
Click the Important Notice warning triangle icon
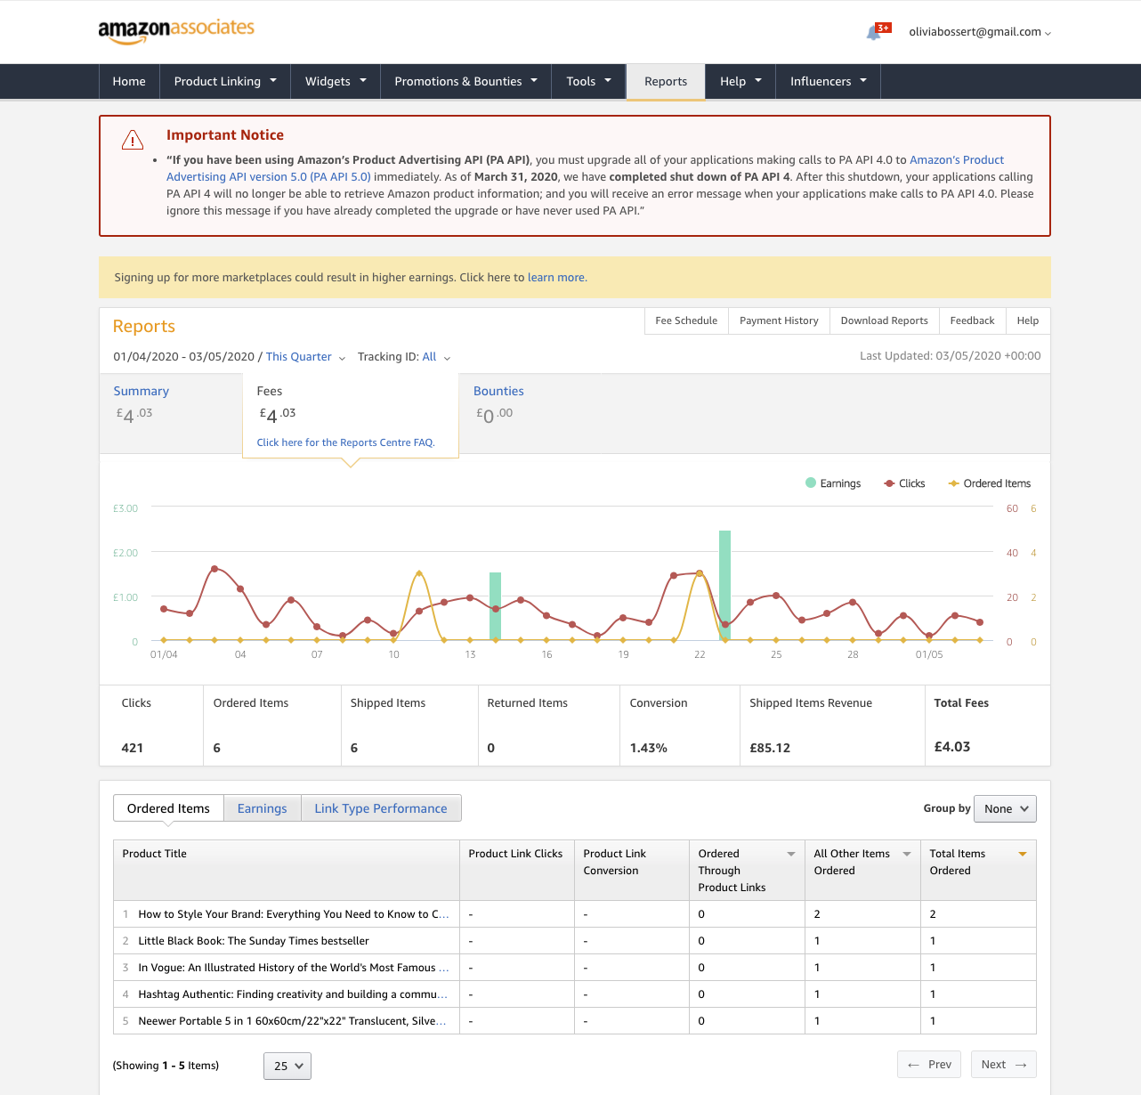133,140
